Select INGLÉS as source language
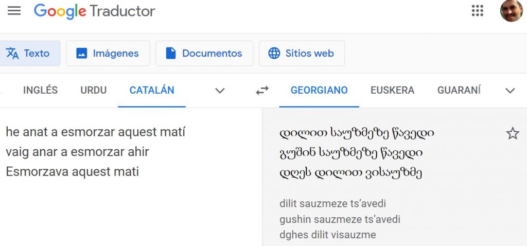 [40, 91]
